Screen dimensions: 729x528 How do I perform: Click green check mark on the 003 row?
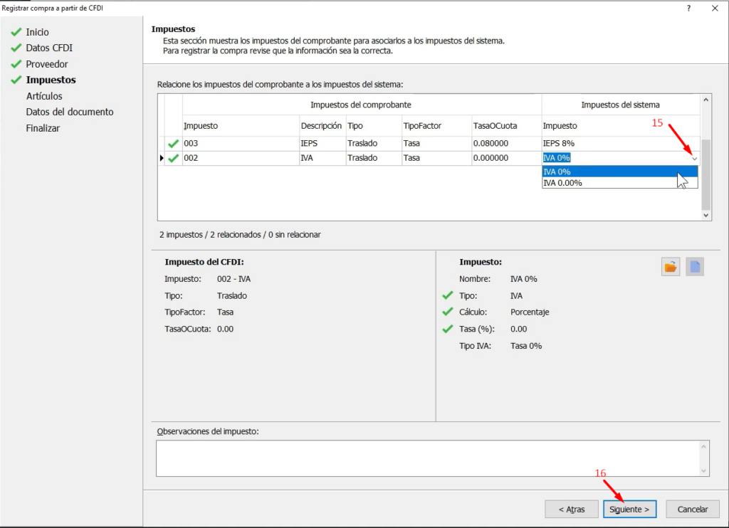(x=173, y=144)
